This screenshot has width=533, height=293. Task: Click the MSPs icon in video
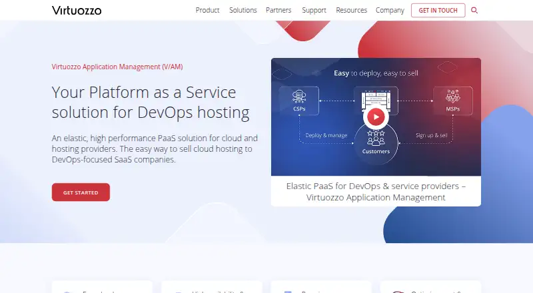(x=453, y=97)
